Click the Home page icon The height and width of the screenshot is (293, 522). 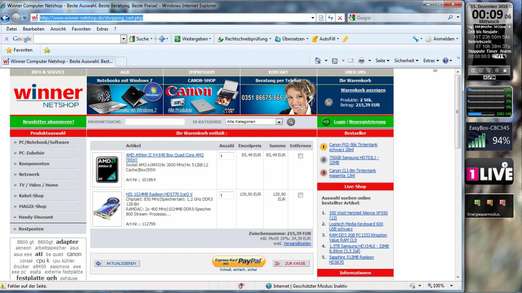(x=317, y=61)
